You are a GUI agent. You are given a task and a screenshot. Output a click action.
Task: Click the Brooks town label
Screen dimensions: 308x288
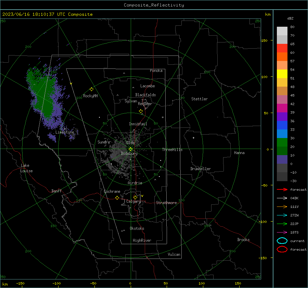(243, 240)
